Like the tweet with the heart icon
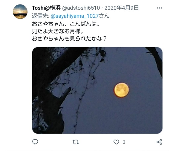 click(x=116, y=142)
